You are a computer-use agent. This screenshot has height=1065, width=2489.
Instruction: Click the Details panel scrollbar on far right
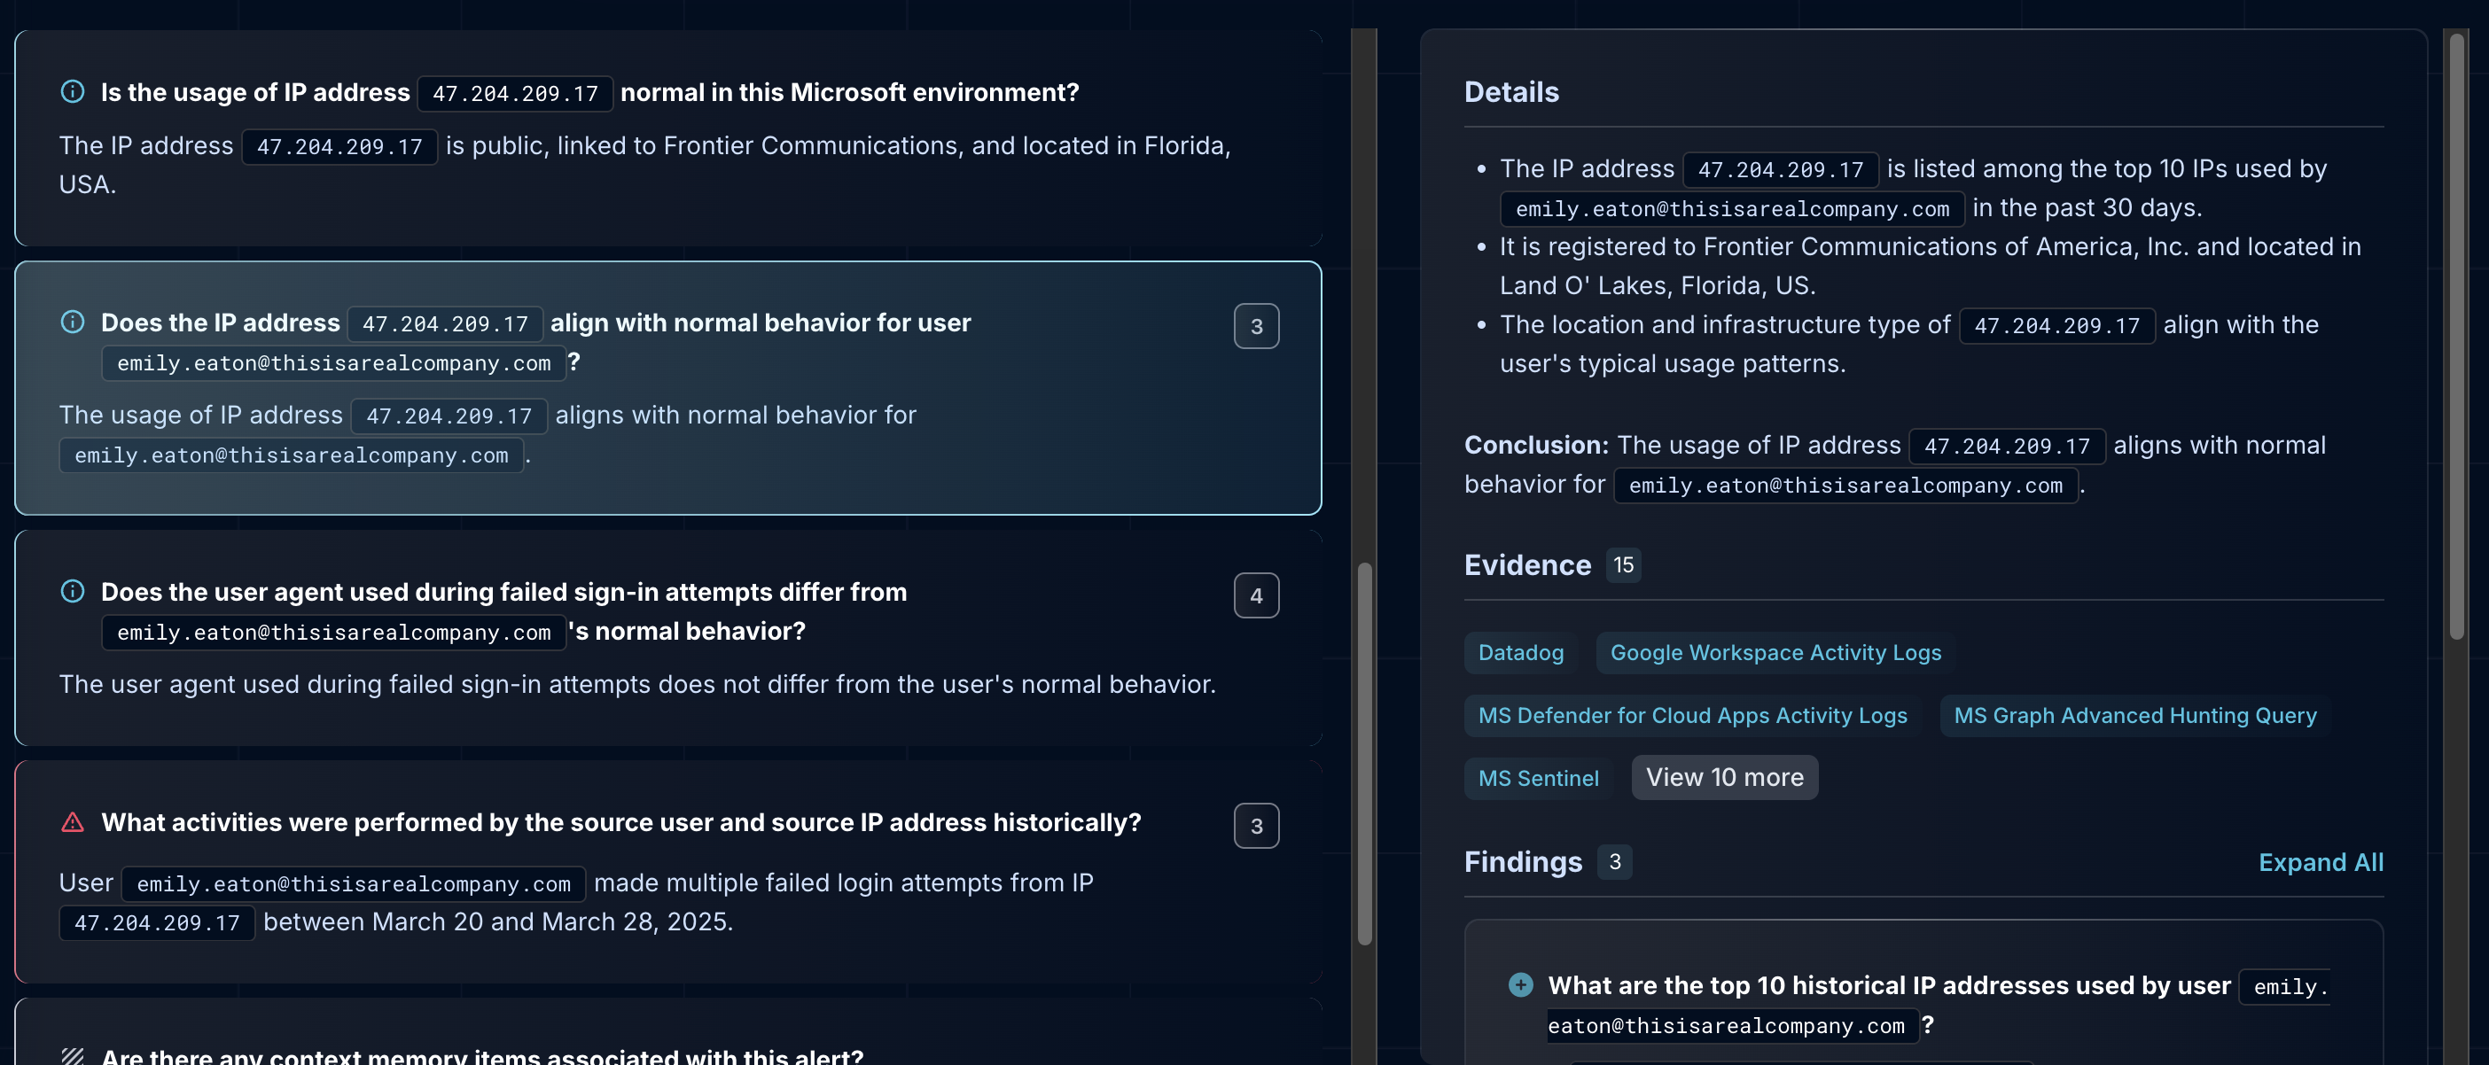(2456, 338)
